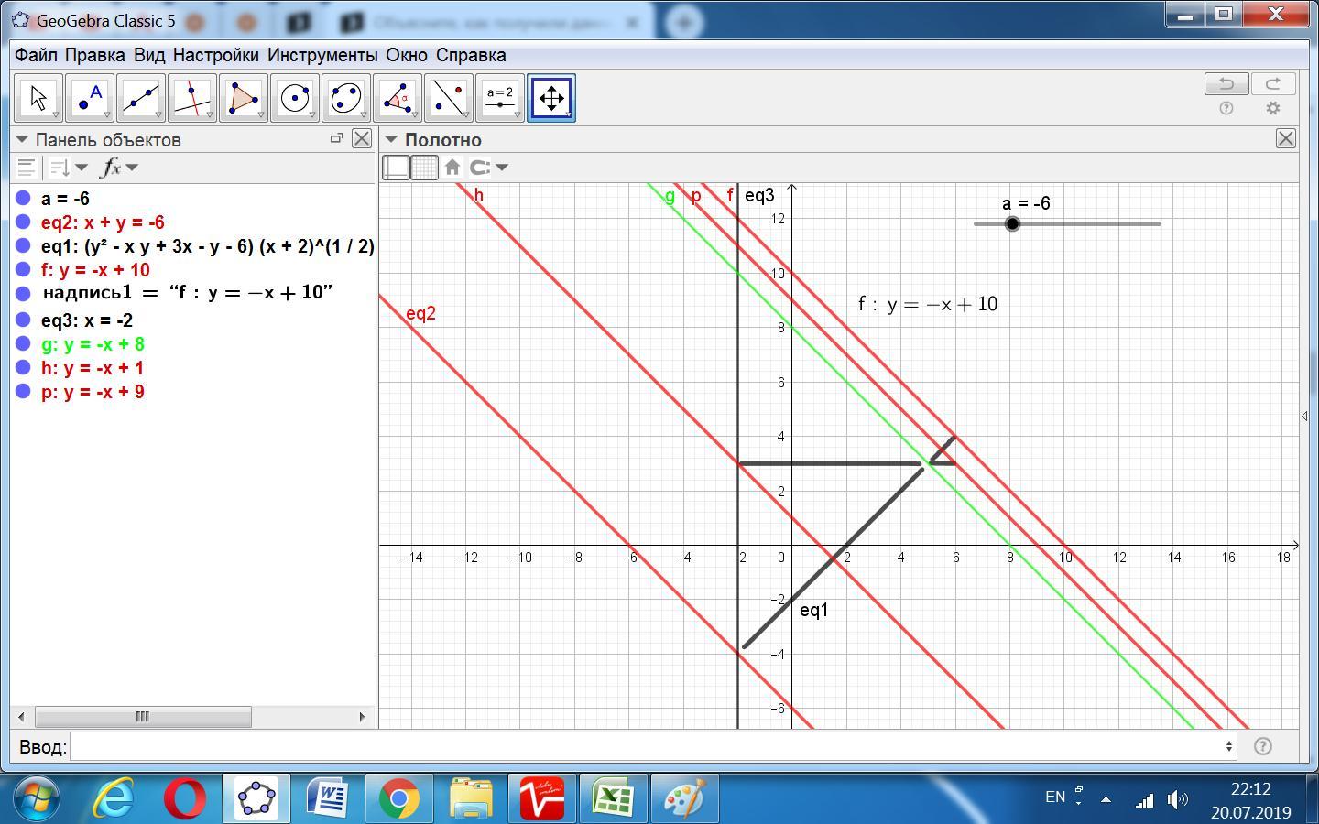Toggle the grid display button
The image size is (1319, 824).
425,168
